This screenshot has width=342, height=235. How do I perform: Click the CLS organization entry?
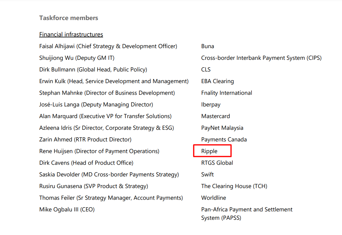tap(206, 70)
